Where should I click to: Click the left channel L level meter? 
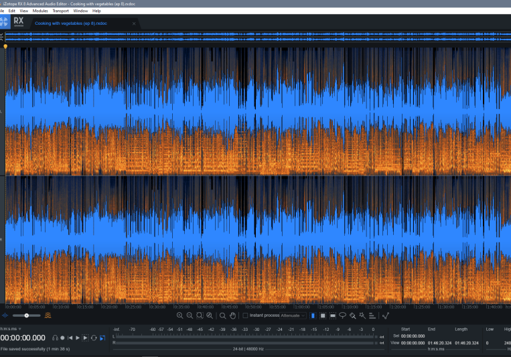coord(244,336)
